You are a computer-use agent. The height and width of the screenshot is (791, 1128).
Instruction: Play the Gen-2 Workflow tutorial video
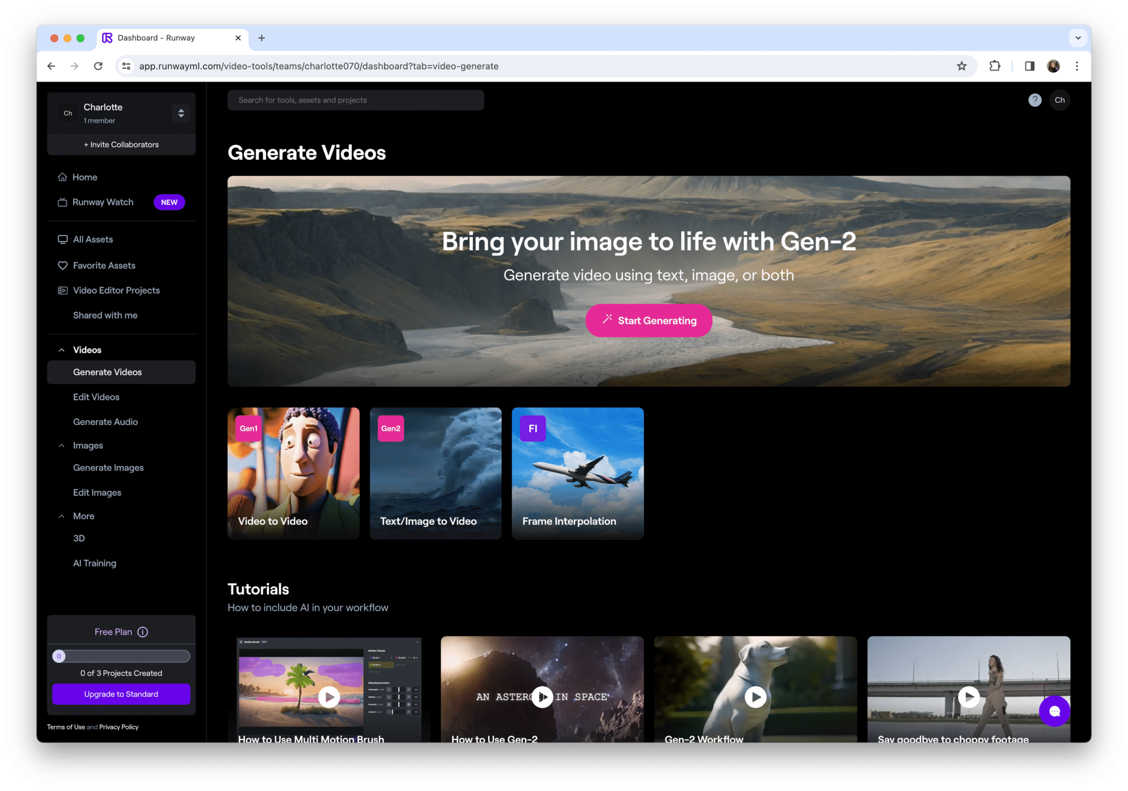click(755, 697)
